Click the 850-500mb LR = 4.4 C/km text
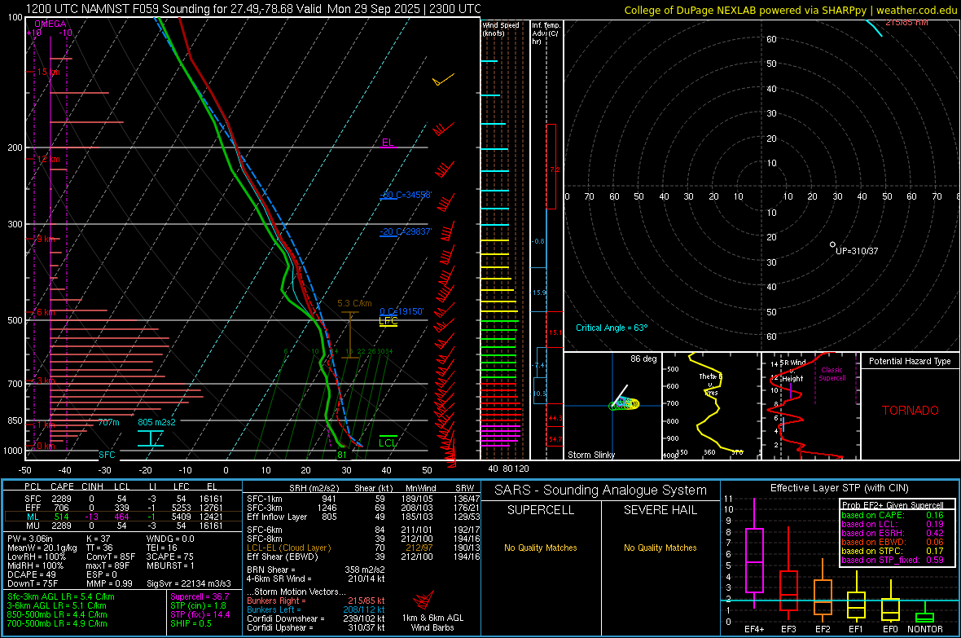This screenshot has width=961, height=638. (x=57, y=614)
